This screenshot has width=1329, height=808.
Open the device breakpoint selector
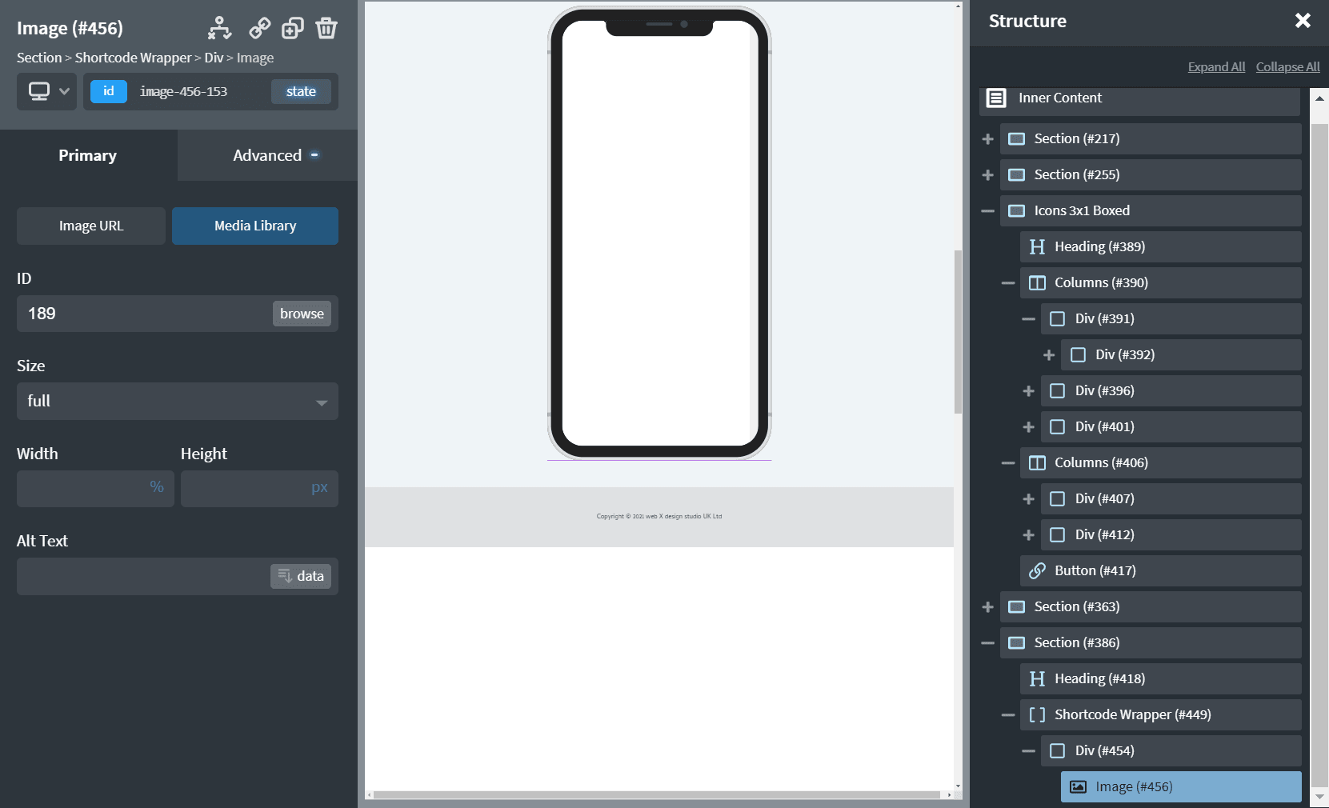pos(47,91)
